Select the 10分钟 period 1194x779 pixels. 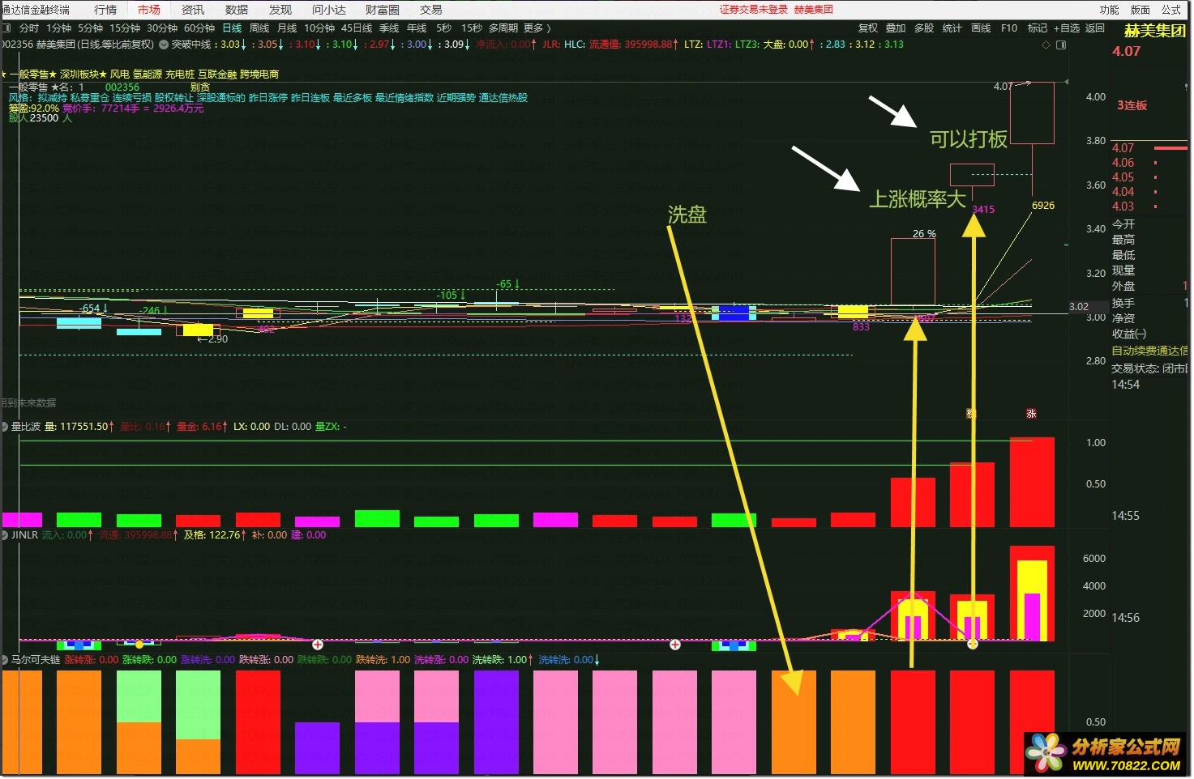[x=319, y=28]
